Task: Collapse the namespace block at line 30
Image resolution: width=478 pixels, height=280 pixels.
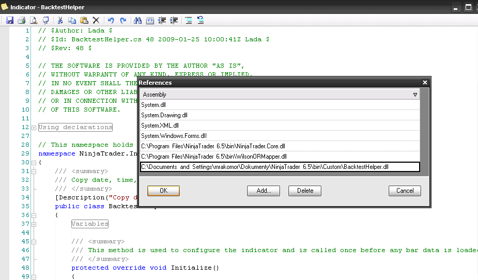Action: pyautogui.click(x=34, y=163)
